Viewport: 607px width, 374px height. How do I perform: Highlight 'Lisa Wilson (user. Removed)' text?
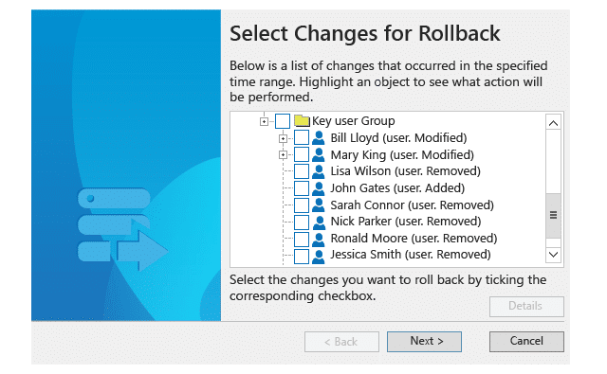[x=405, y=171]
